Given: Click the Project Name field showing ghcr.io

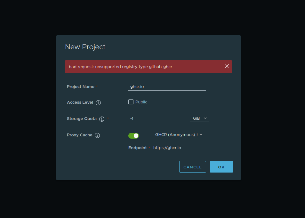Looking at the screenshot, I should click(167, 86).
